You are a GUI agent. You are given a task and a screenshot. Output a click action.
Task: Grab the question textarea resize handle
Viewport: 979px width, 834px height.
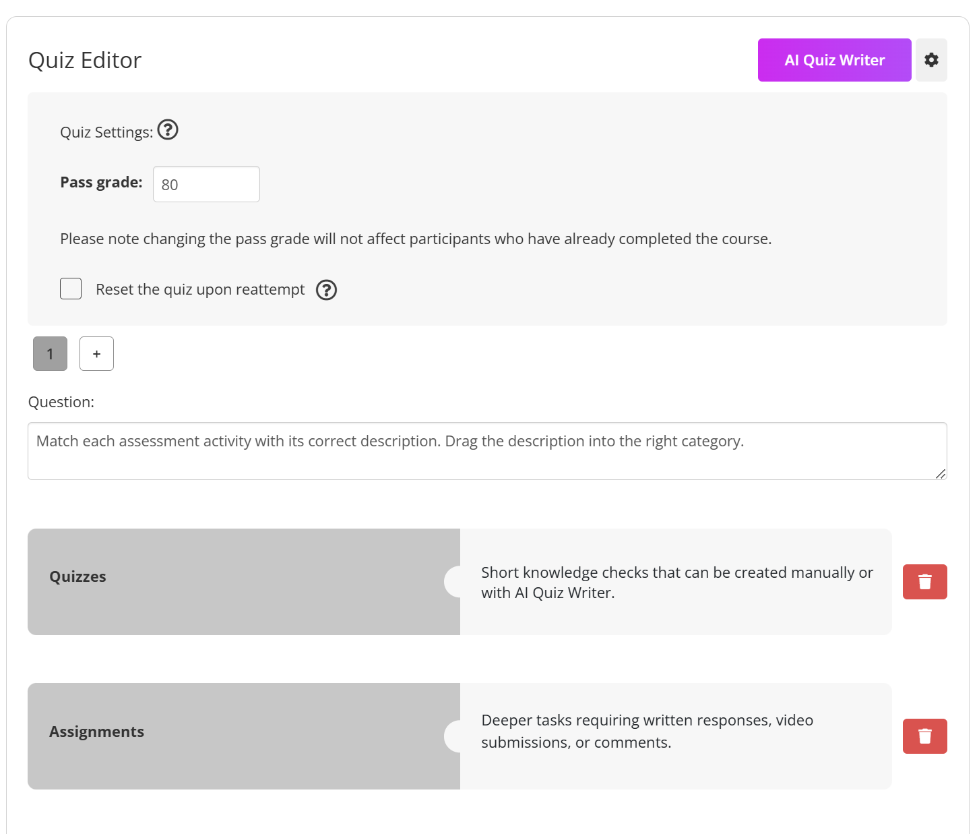(x=941, y=473)
